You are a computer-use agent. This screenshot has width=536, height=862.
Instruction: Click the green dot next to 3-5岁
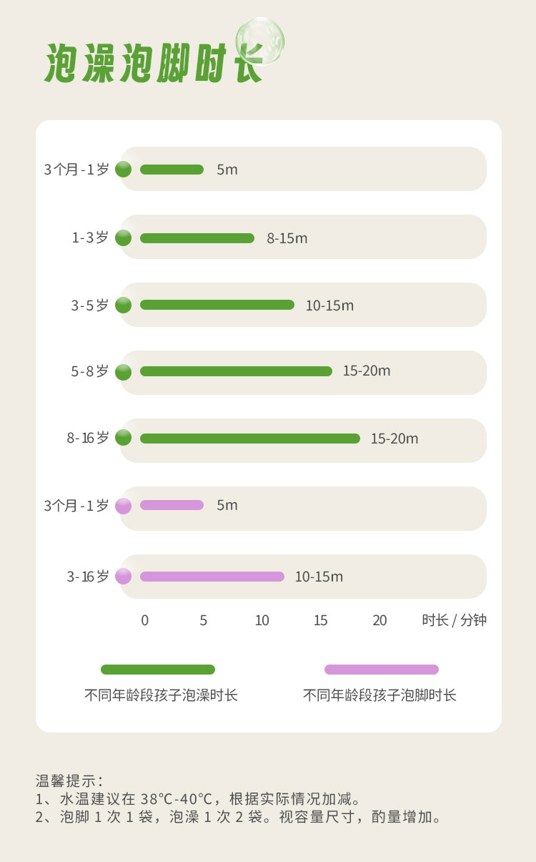(124, 305)
